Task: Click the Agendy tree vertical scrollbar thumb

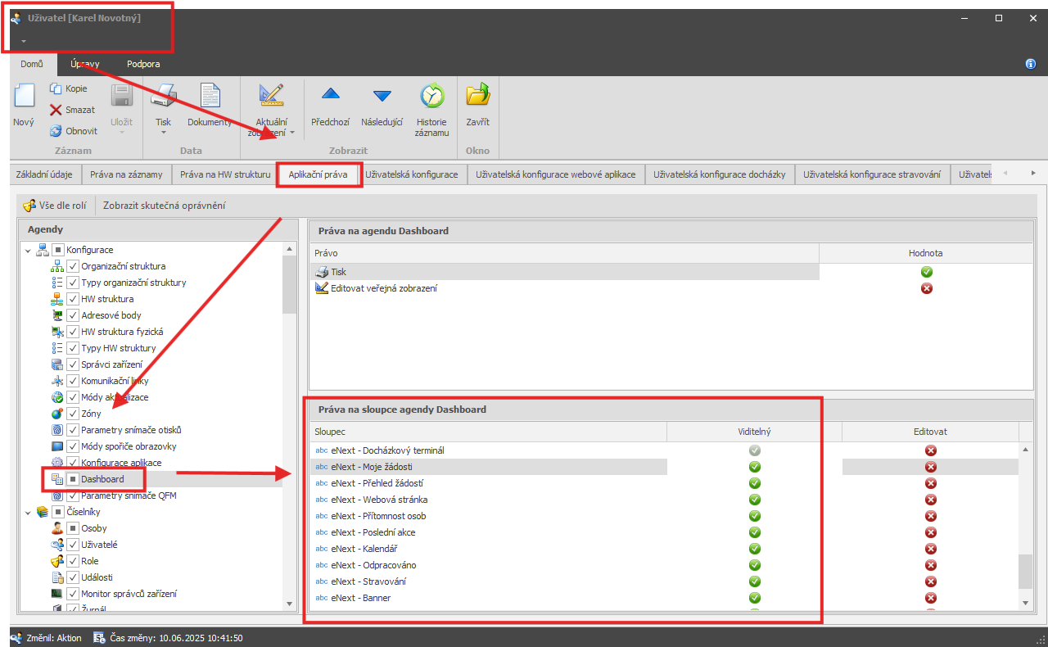Action: [x=289, y=283]
